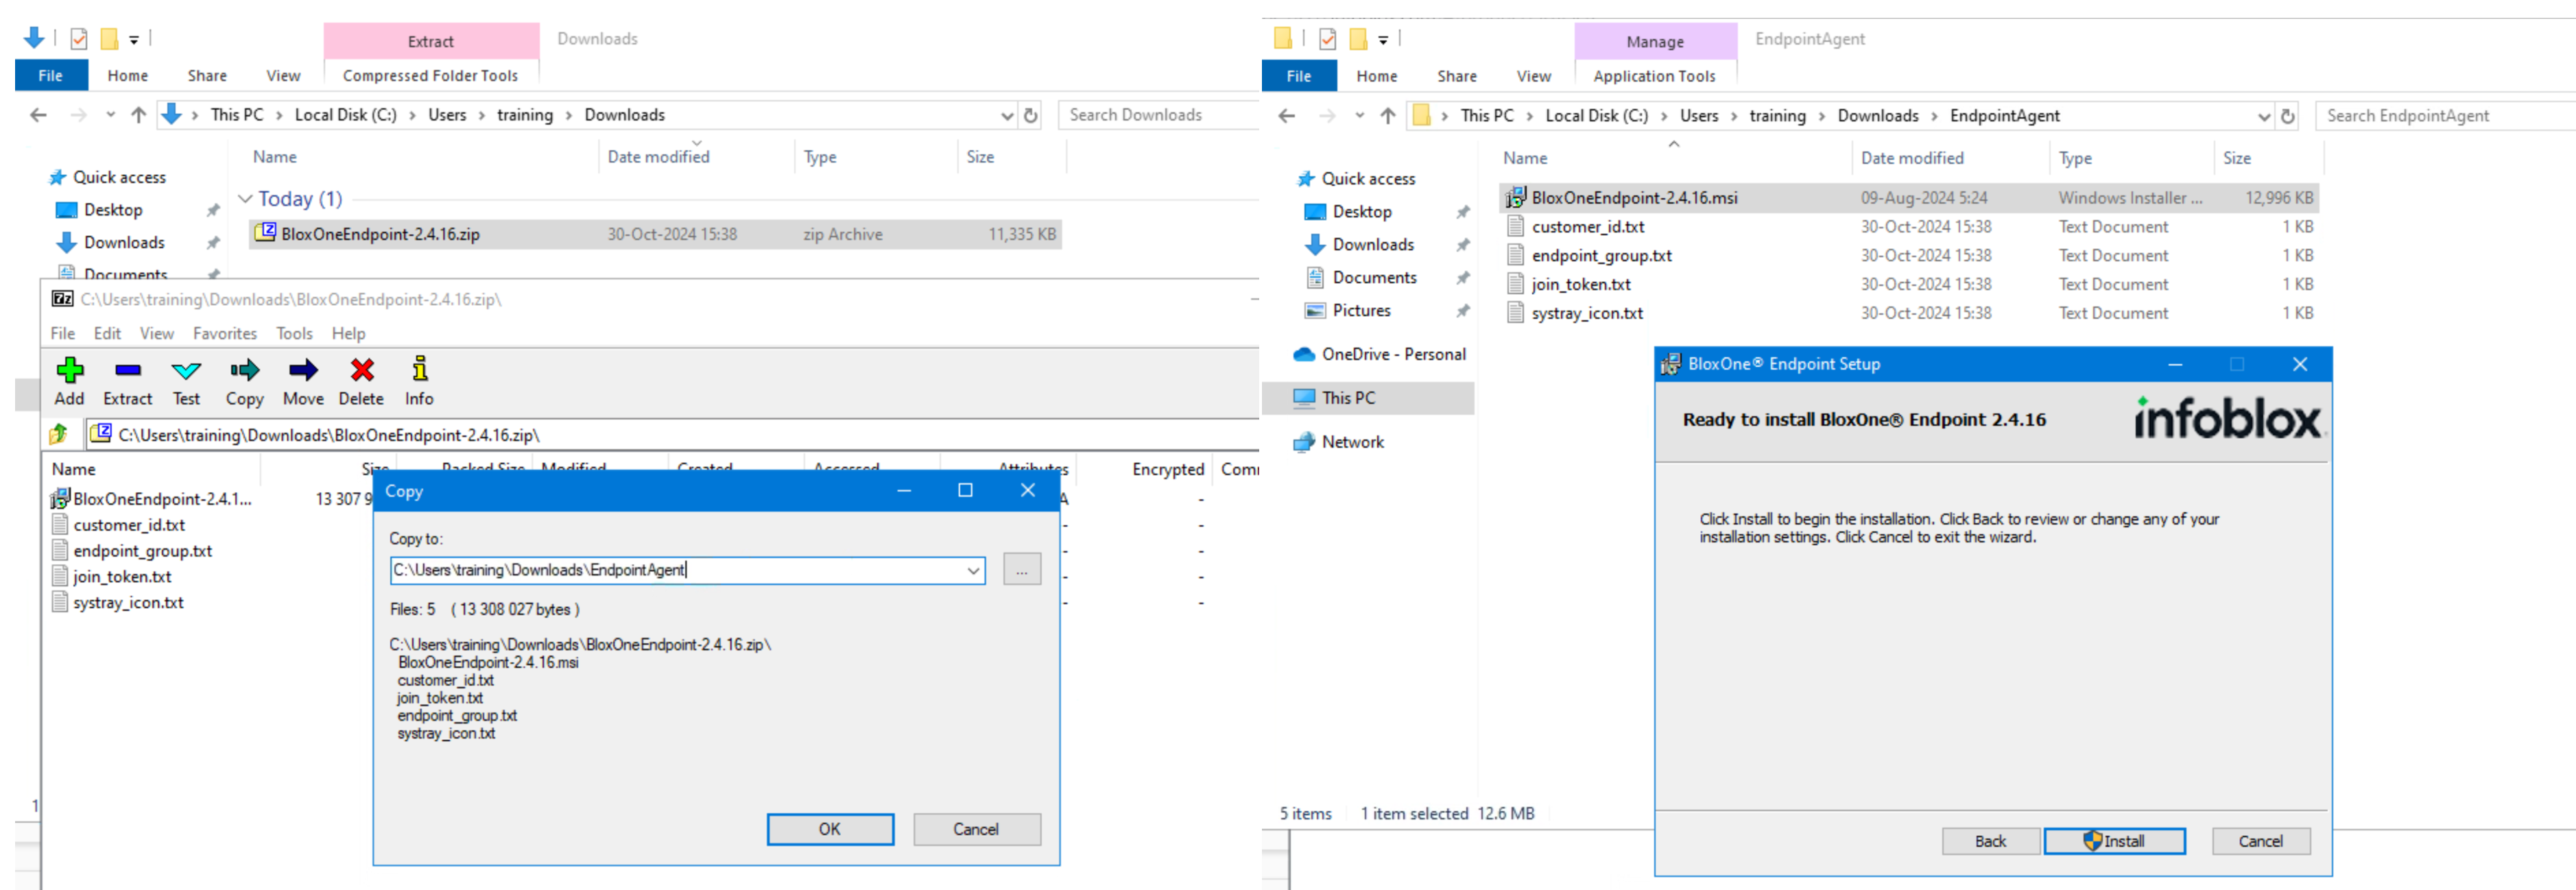Click Install in BloxOne Endpoint Setup
Image resolution: width=2576 pixels, height=890 pixels.
(2114, 841)
